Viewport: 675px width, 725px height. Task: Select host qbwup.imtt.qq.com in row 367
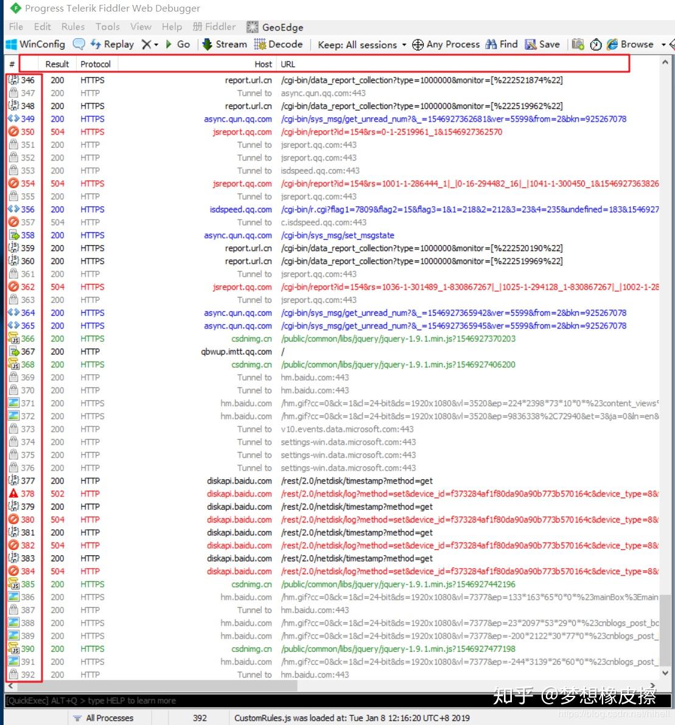236,352
